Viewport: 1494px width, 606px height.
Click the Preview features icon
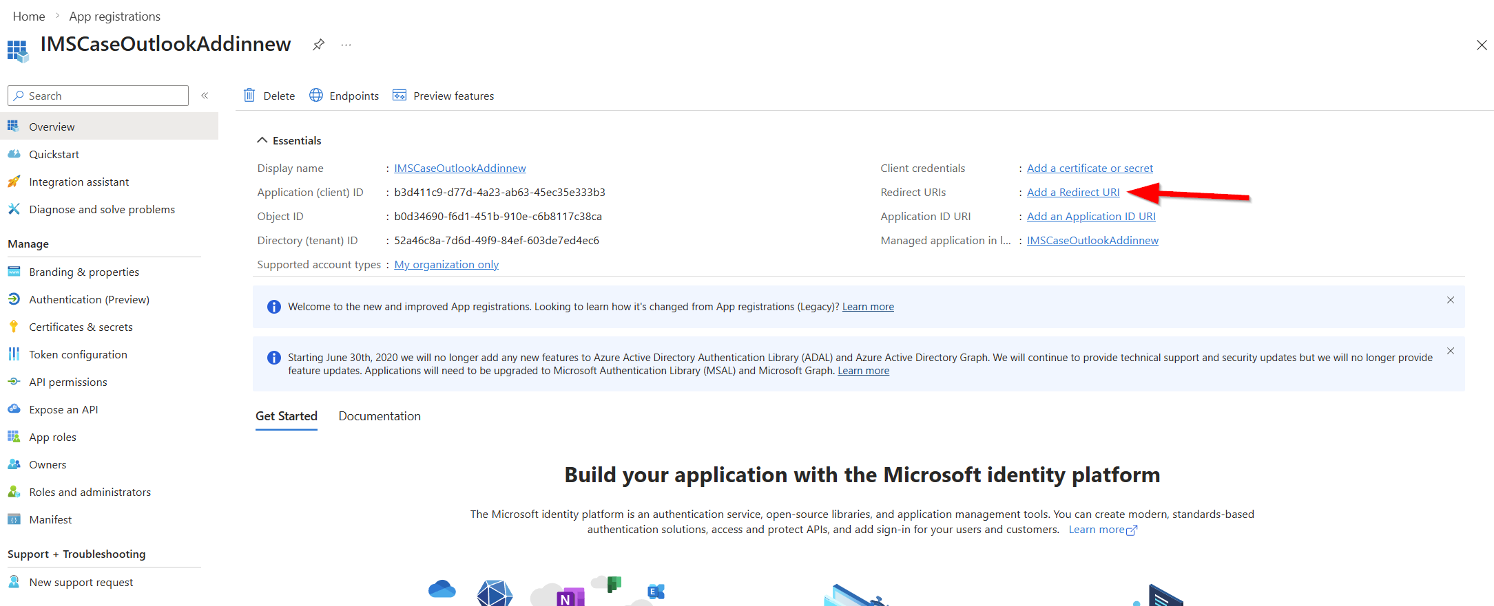coord(400,96)
